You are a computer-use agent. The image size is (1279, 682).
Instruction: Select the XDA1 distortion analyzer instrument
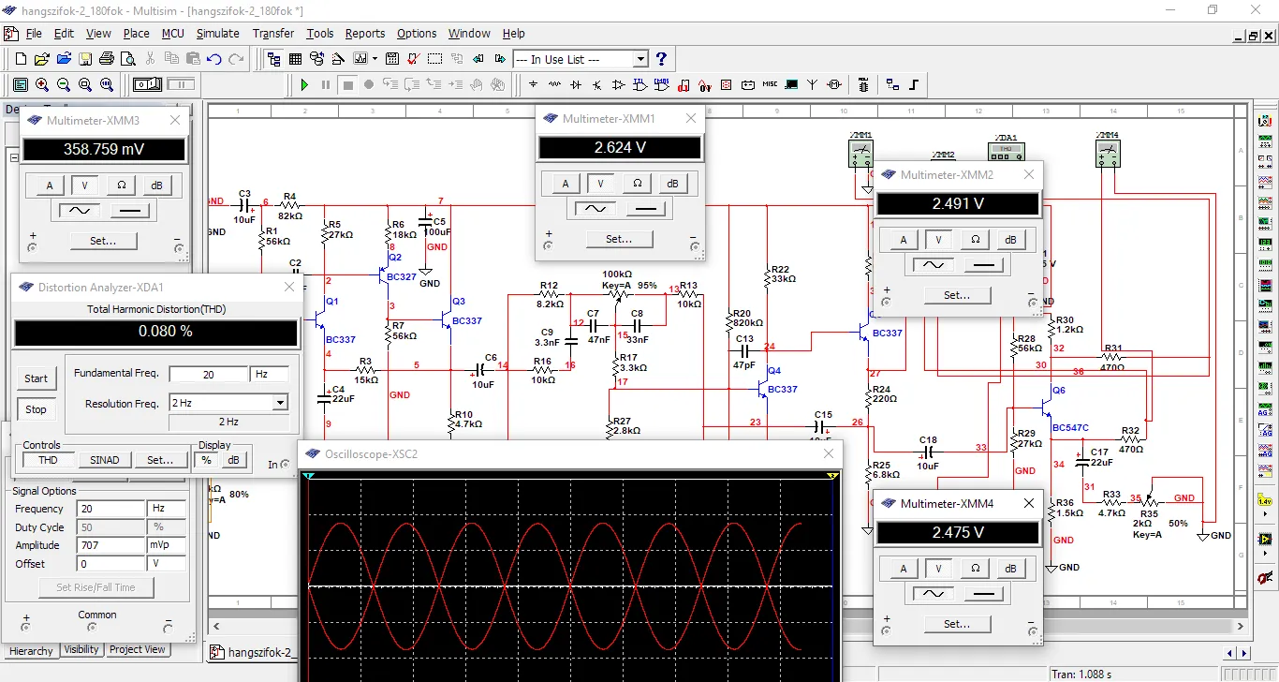click(1007, 150)
